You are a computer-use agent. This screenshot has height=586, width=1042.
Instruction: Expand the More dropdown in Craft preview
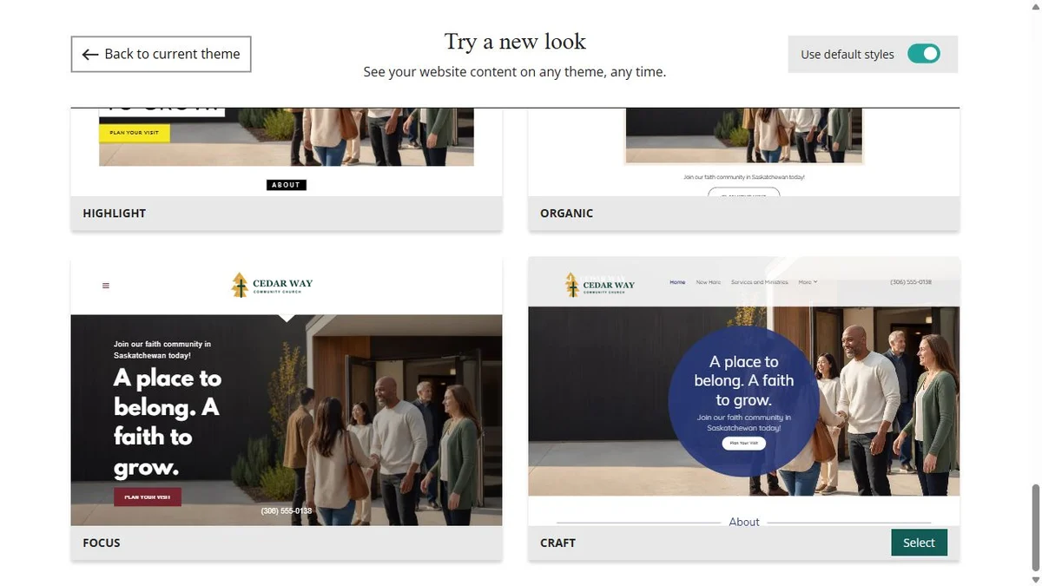pos(808,282)
